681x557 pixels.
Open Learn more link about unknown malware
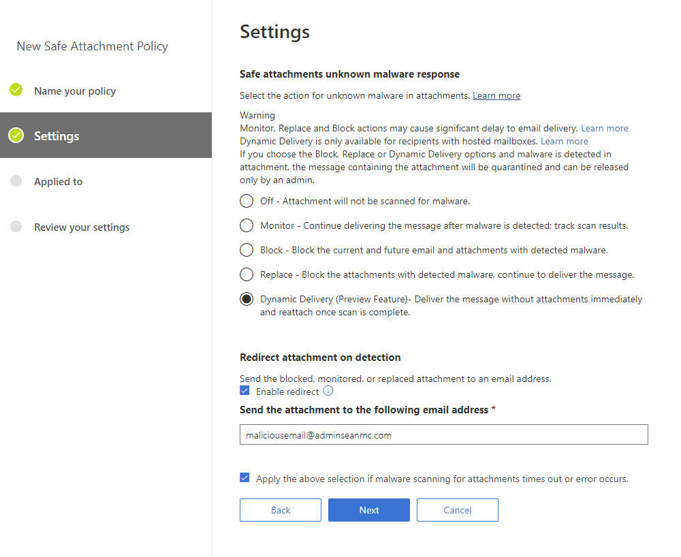(x=496, y=96)
